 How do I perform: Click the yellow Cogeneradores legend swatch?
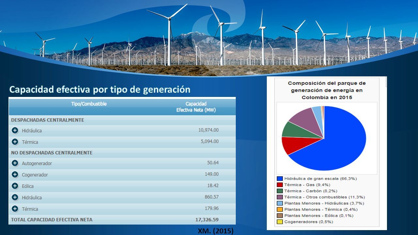tap(280, 222)
